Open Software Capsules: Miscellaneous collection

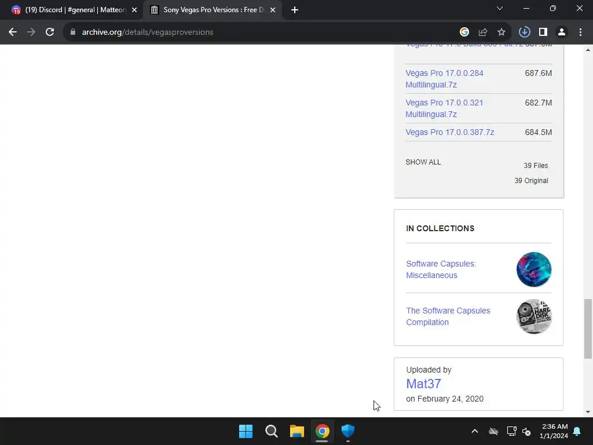441,269
